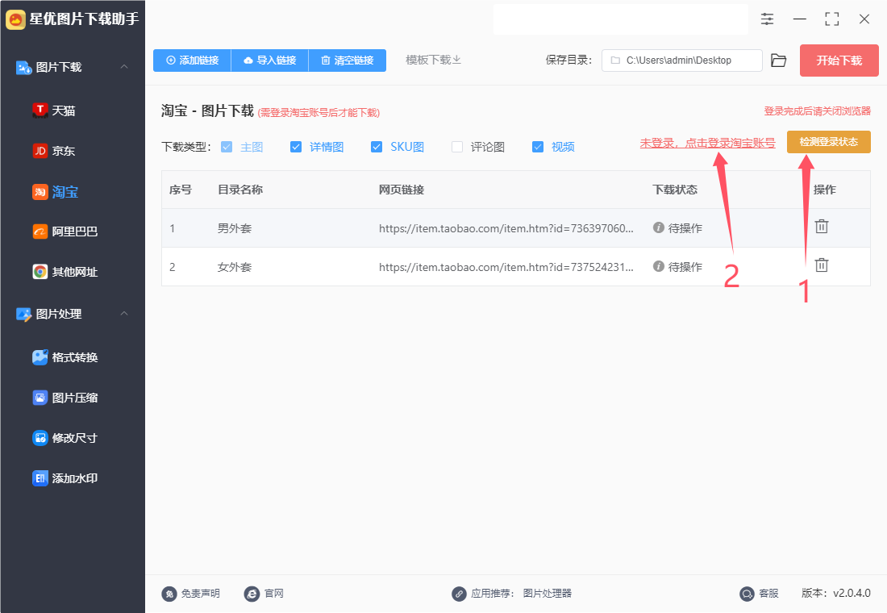Enable the 评论图 checkbox
887x613 pixels.
tap(457, 147)
